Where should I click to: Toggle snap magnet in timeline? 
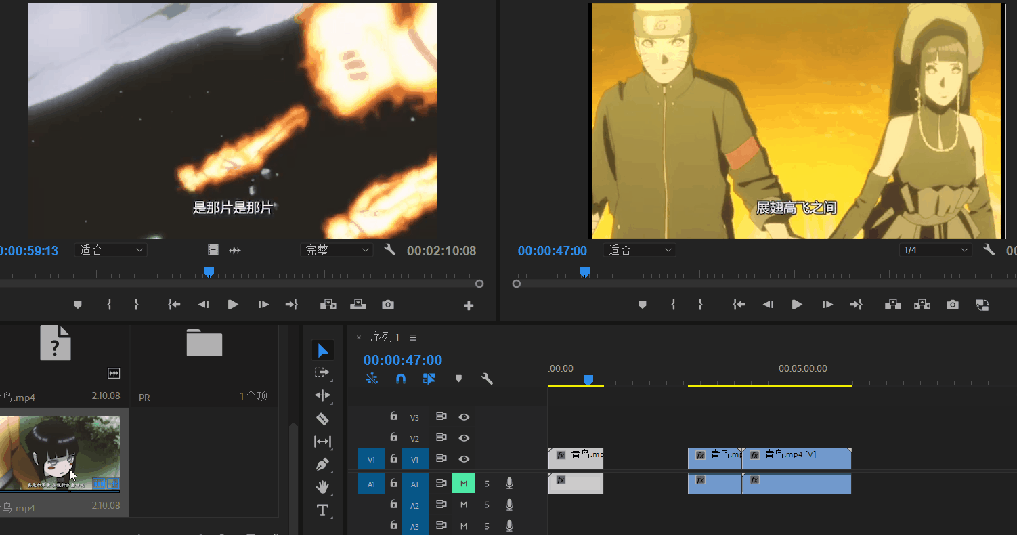(400, 379)
